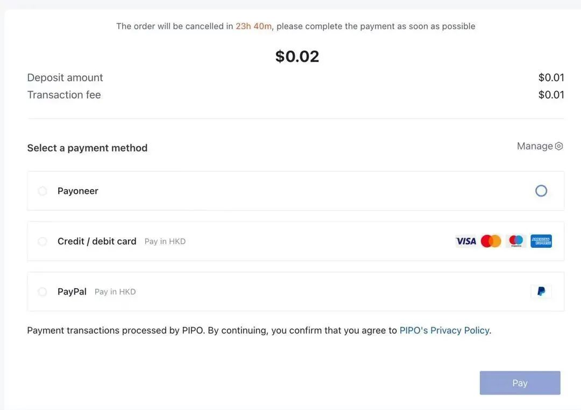Click the PayPal logo icon
The width and height of the screenshot is (581, 410).
(x=541, y=291)
